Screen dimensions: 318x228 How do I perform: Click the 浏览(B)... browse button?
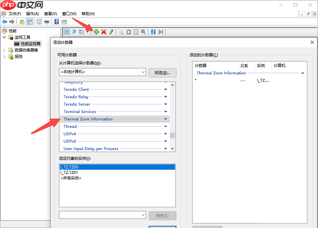(x=162, y=72)
